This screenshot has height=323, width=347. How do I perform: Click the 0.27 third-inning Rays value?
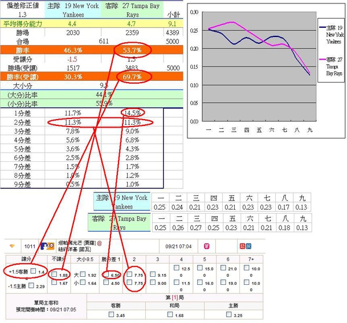(x=195, y=228)
